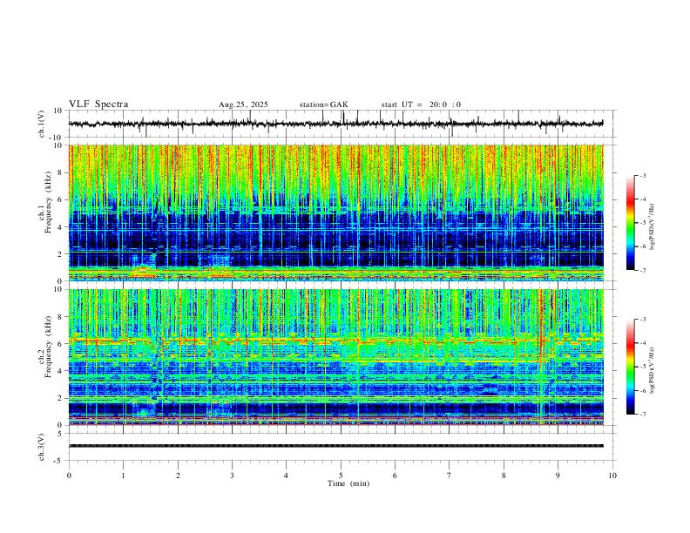Click the "ch.1(V)" waveform axis label
The width and height of the screenshot is (690, 533).
click(x=42, y=124)
